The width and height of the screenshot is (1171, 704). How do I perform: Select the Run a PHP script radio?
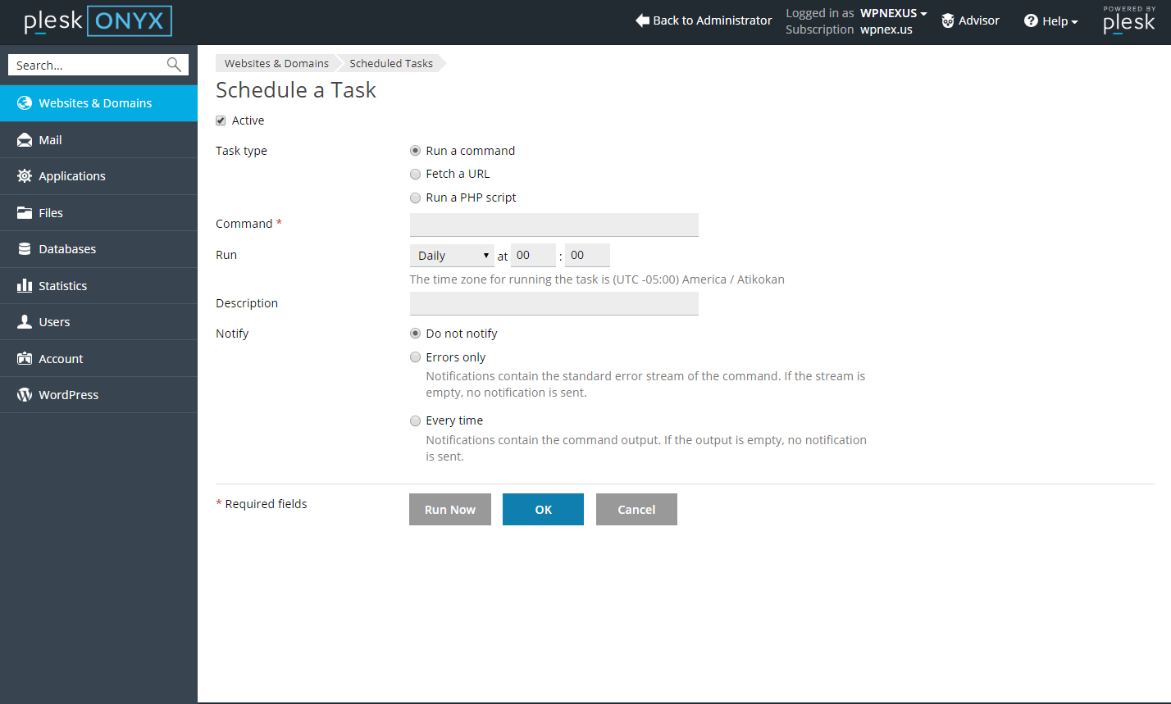(x=415, y=198)
